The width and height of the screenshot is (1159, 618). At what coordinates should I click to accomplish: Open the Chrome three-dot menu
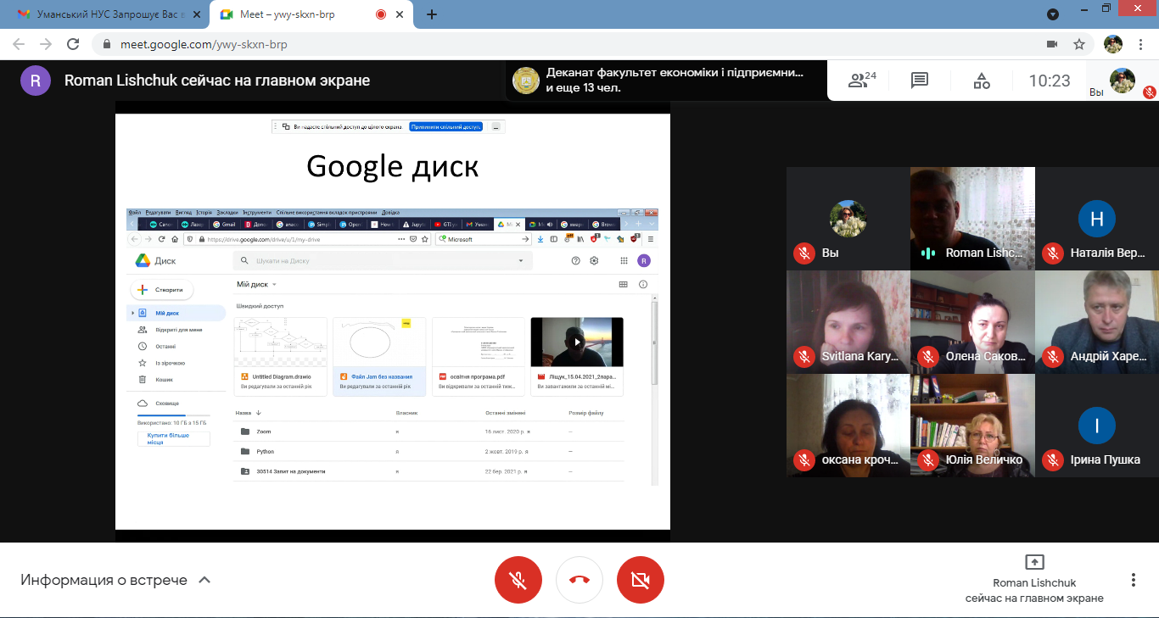tap(1141, 44)
